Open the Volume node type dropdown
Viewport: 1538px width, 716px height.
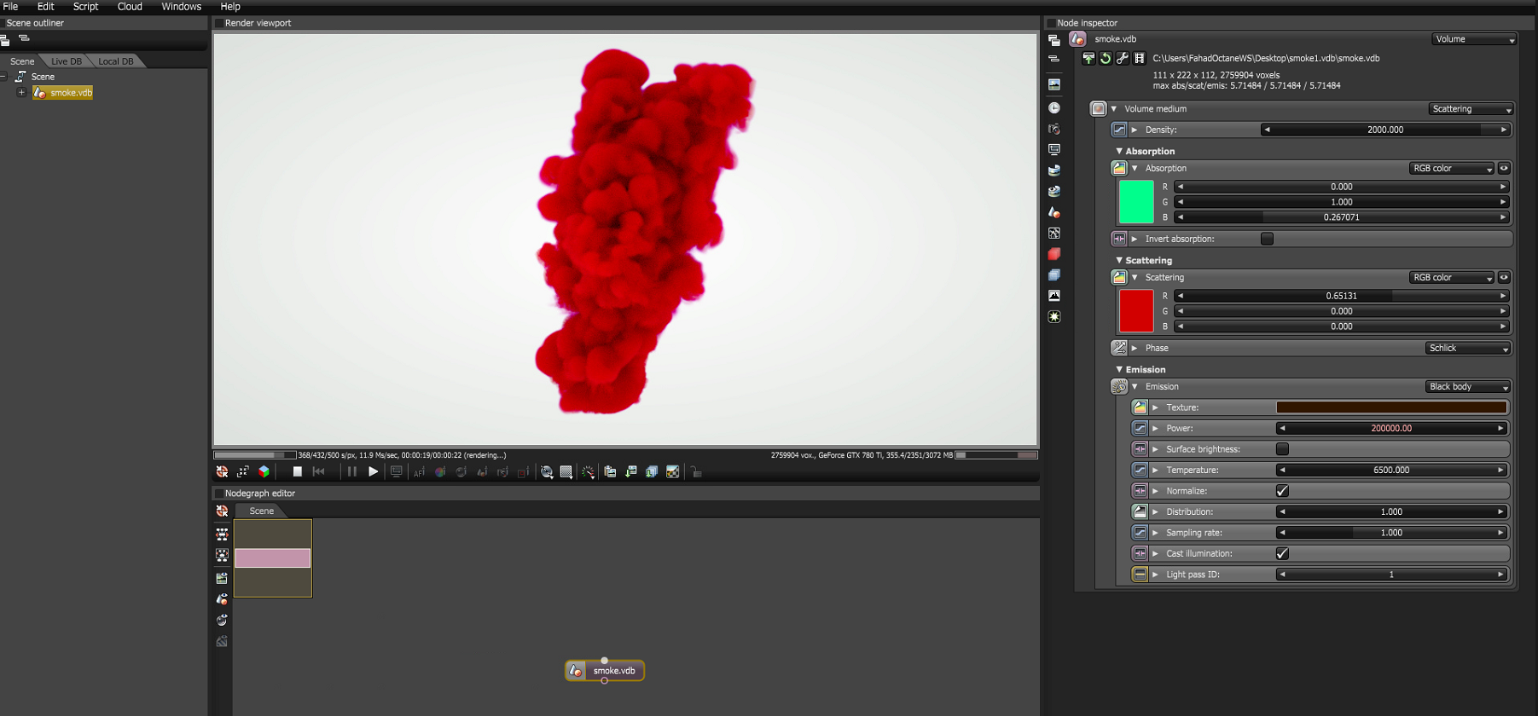tap(1474, 39)
